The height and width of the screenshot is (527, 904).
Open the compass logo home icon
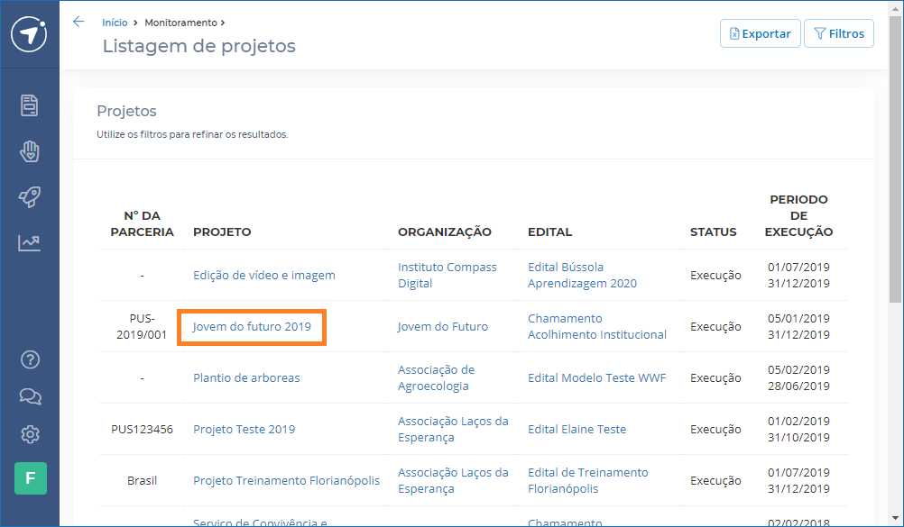click(x=29, y=34)
